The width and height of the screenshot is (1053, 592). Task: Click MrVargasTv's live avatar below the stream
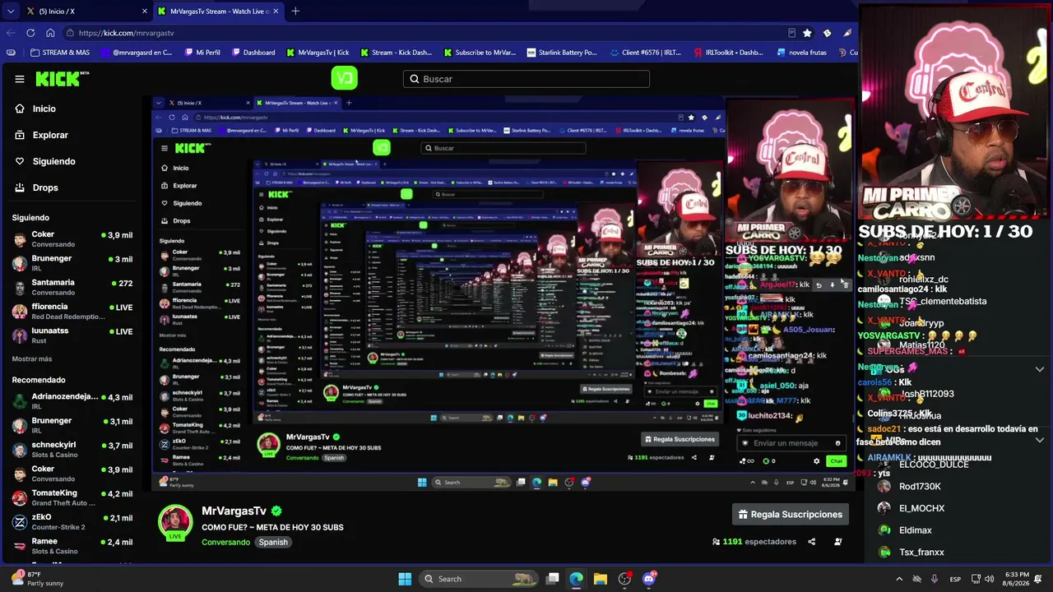click(x=175, y=521)
